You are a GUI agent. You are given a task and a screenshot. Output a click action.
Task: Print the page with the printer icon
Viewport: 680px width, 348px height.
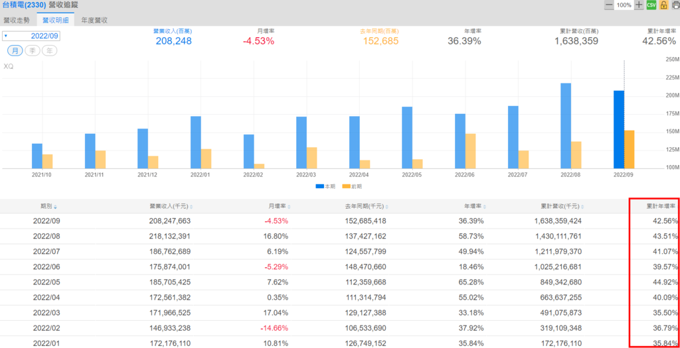[x=675, y=5]
